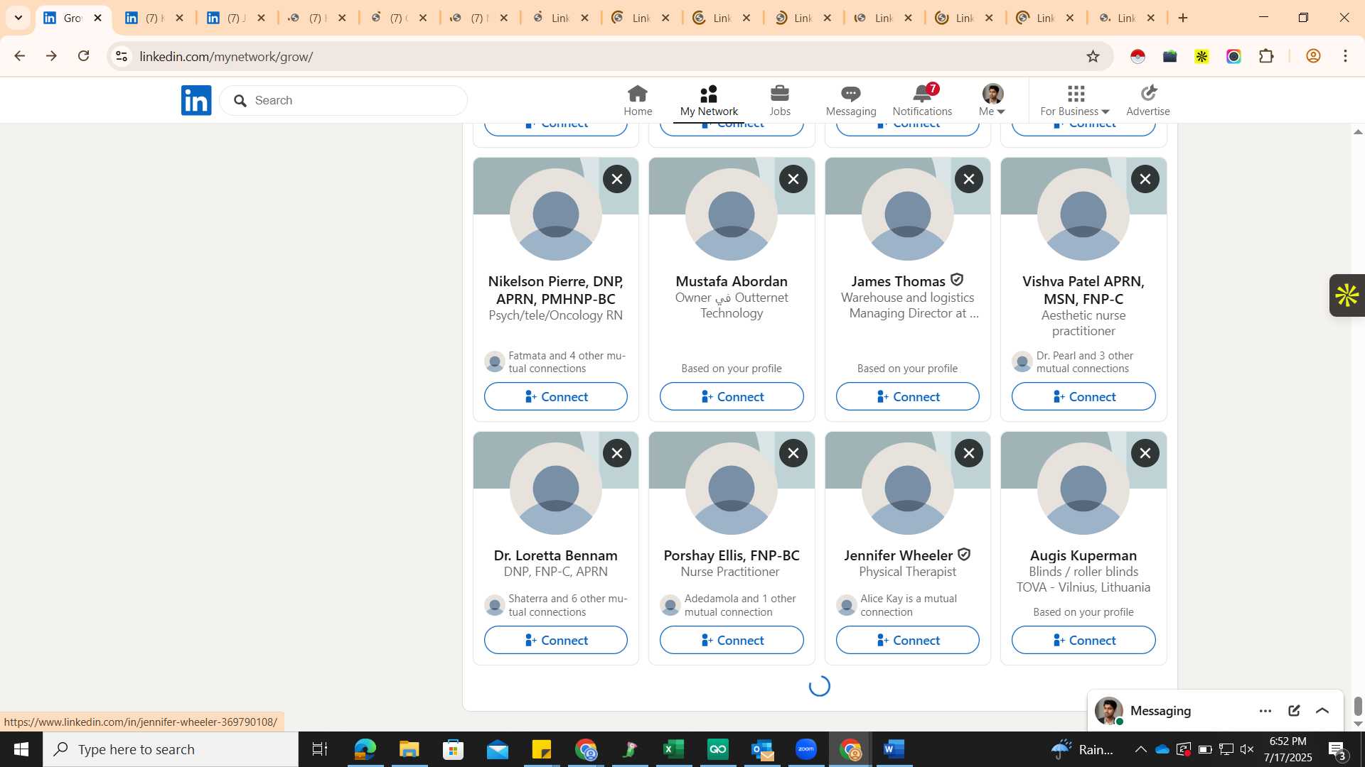Connect with Dr. Loretta Bennam

click(x=556, y=640)
